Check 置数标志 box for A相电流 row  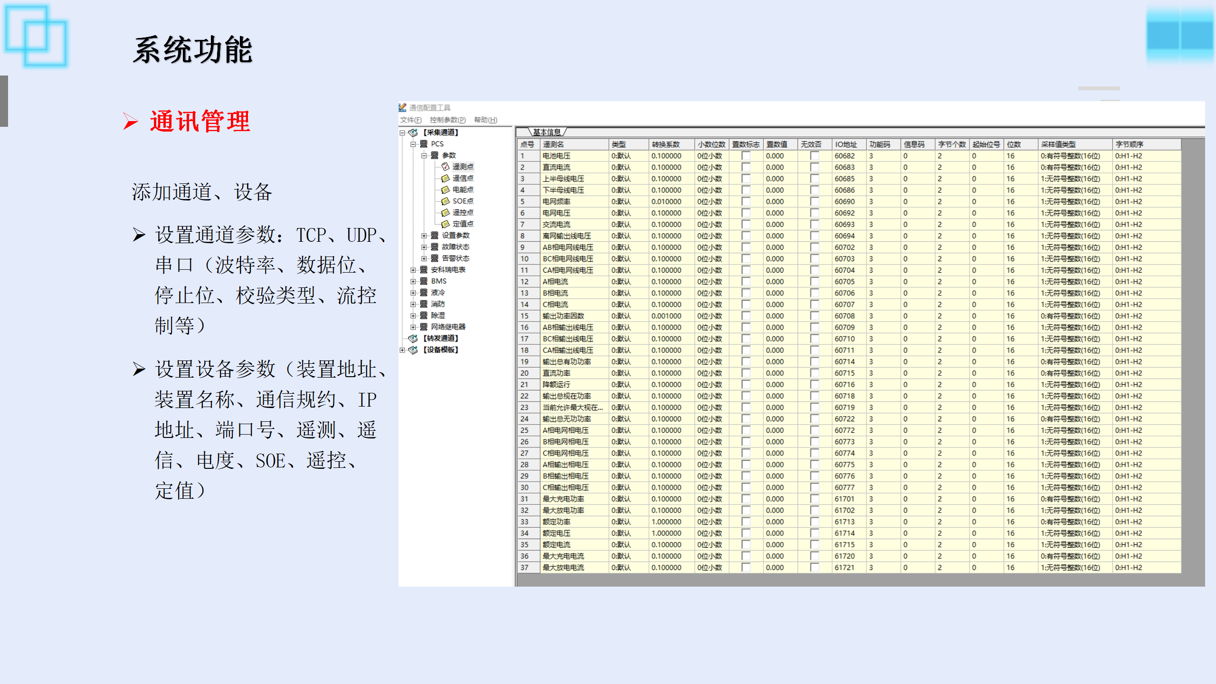pos(746,282)
